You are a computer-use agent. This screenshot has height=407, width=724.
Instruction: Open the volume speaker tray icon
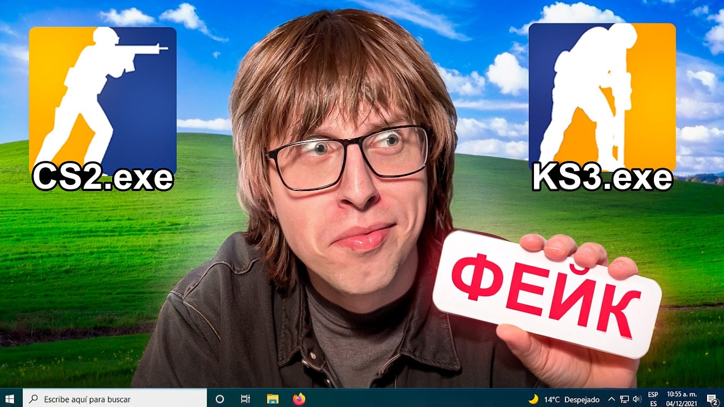[637, 399]
